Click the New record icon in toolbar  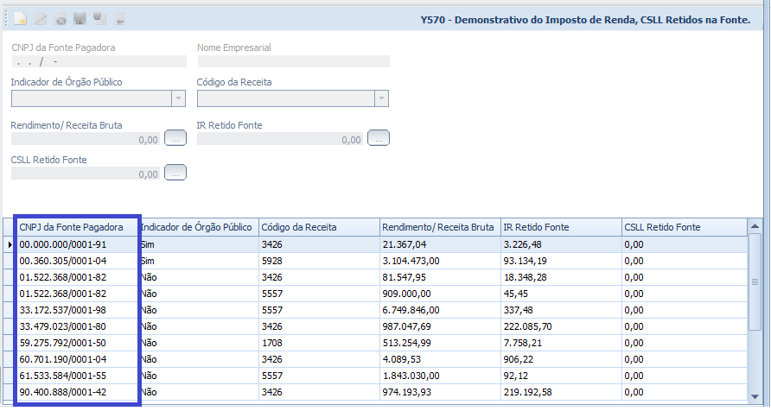point(21,19)
